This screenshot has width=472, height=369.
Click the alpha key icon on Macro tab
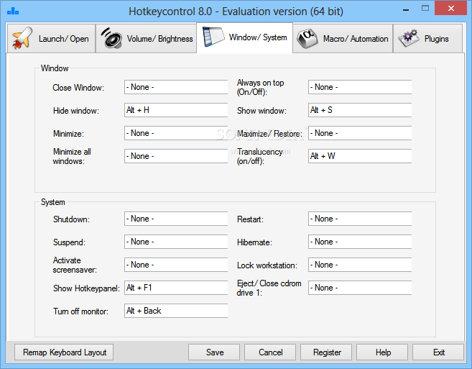pyautogui.click(x=307, y=39)
